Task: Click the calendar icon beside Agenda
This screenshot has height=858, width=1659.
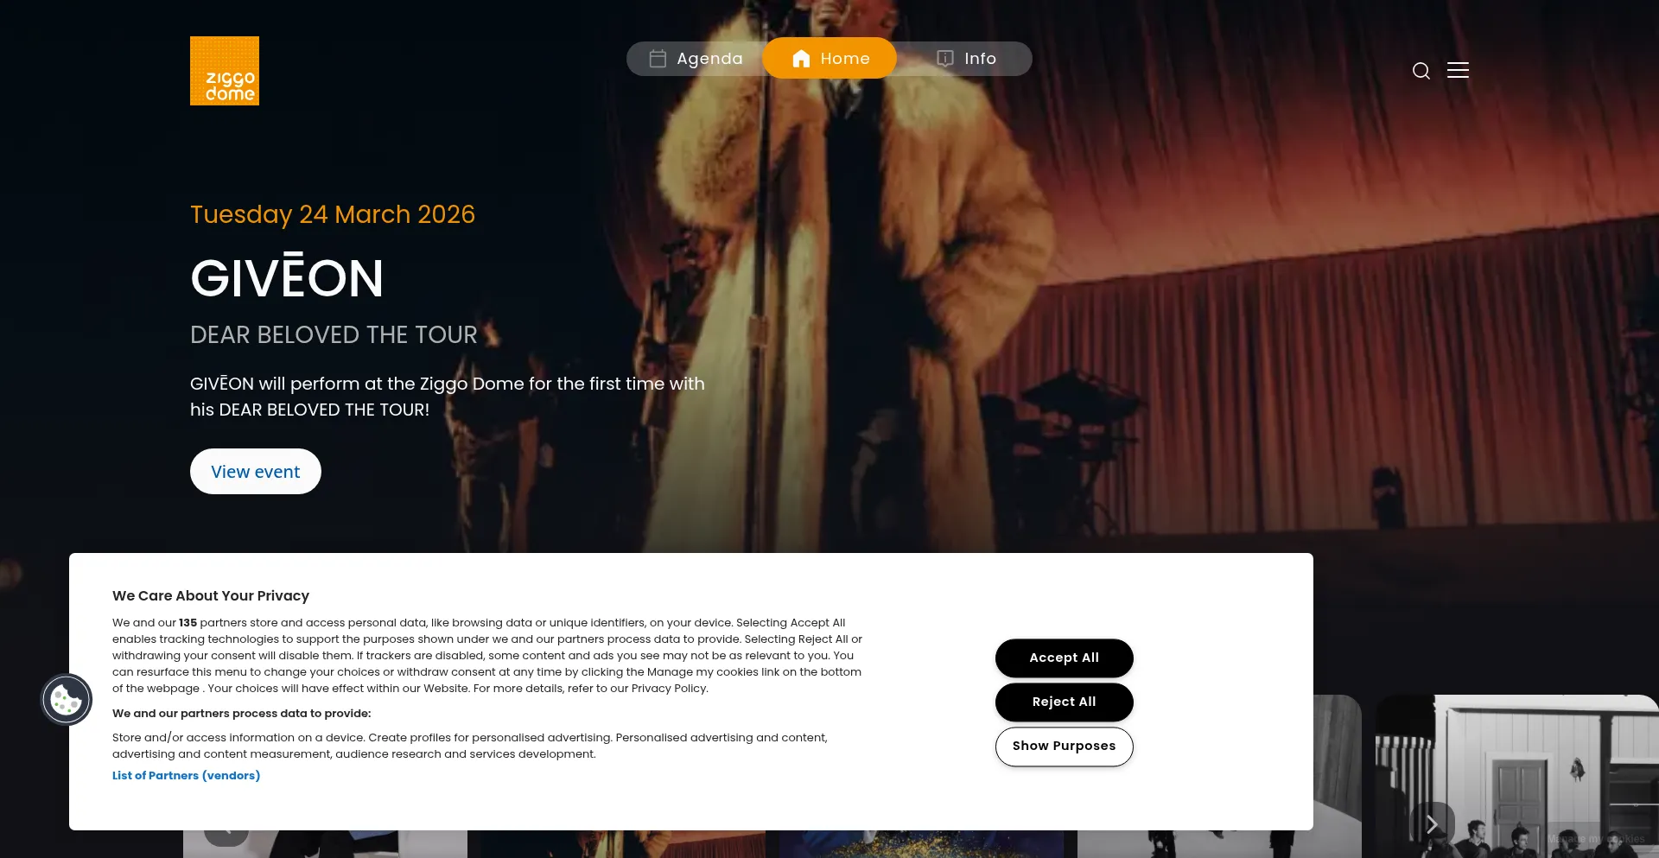Action: pyautogui.click(x=658, y=59)
